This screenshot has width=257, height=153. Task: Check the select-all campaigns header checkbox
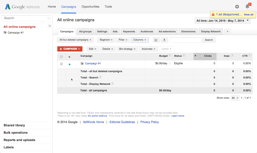(x=61, y=57)
